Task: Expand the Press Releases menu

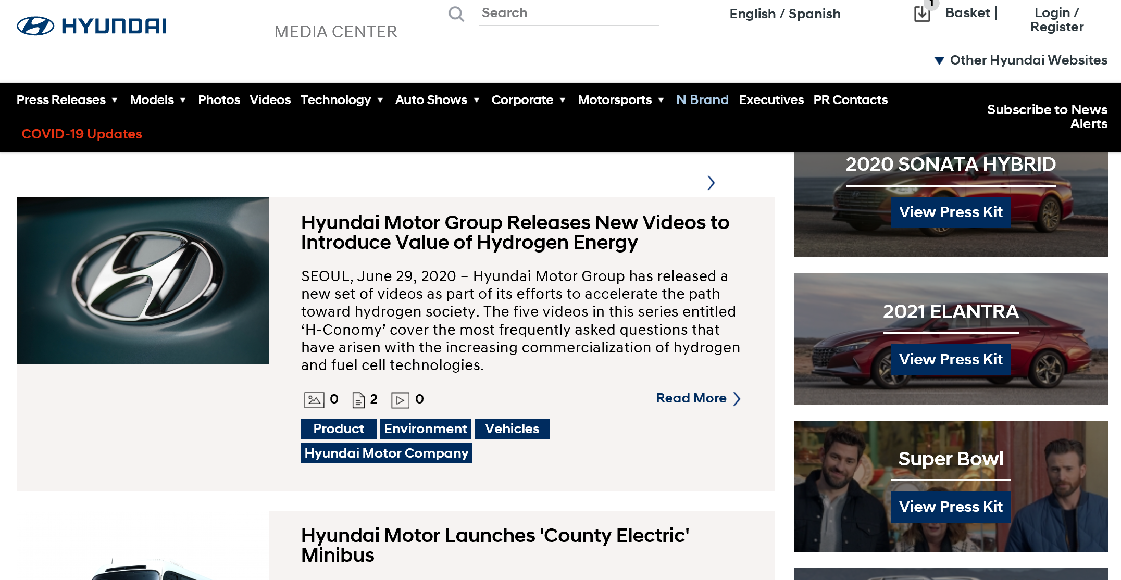Action: click(67, 100)
